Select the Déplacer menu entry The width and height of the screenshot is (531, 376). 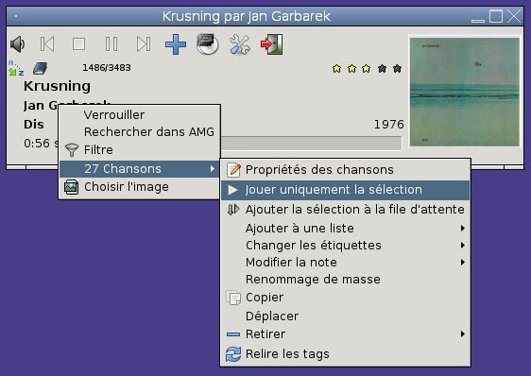346,316
